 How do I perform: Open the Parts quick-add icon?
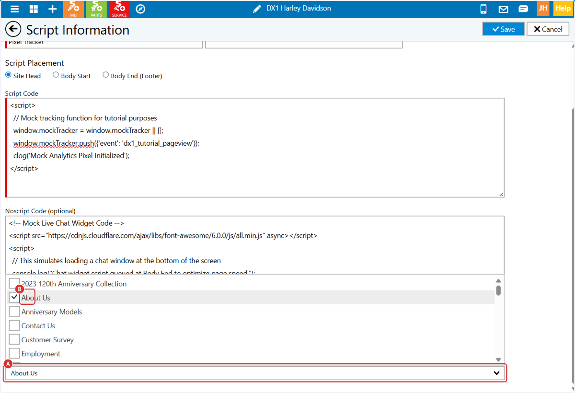point(96,9)
